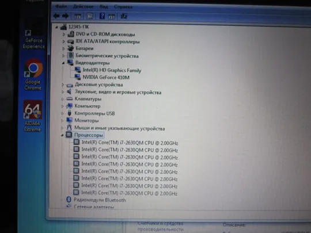311x233 pixels.
Task: Expand Звуковые, видео и игровые устройства node
Action: click(63, 92)
